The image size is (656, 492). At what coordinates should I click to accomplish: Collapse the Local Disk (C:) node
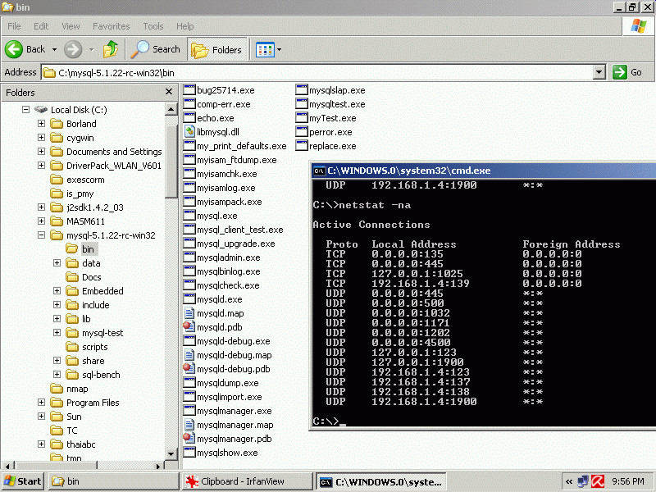(26, 110)
